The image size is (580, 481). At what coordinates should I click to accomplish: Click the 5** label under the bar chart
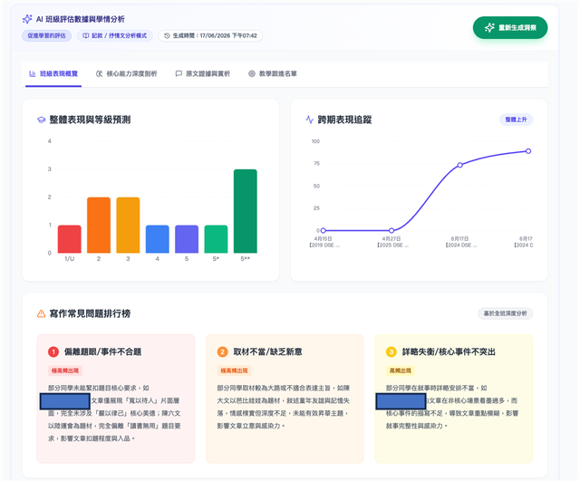point(246,259)
